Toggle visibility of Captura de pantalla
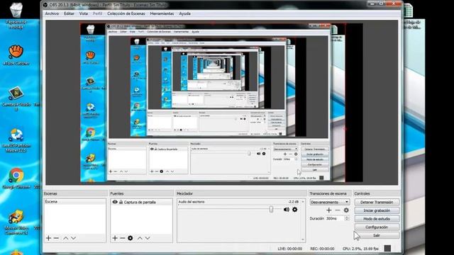 coord(115,202)
